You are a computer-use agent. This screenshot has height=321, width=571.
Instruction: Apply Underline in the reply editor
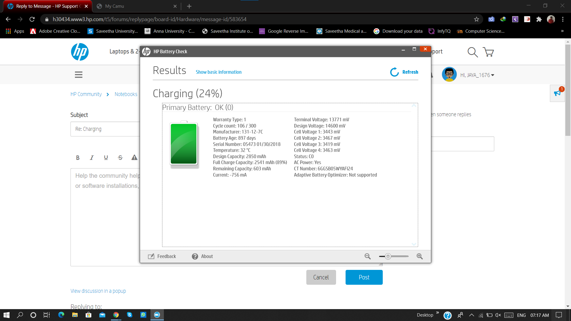tap(106, 158)
